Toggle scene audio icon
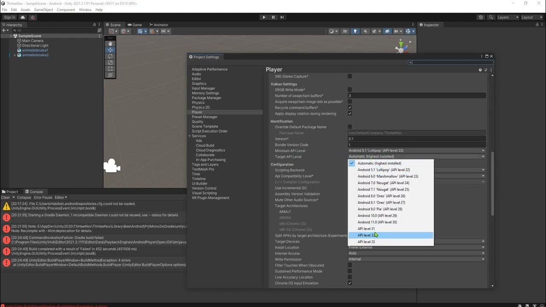 coord(365,31)
